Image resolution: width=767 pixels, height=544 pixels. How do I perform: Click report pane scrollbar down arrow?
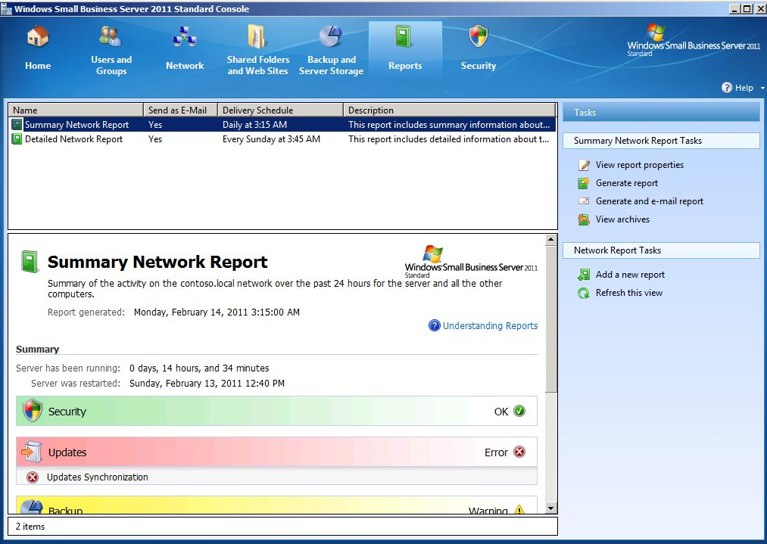tap(550, 508)
